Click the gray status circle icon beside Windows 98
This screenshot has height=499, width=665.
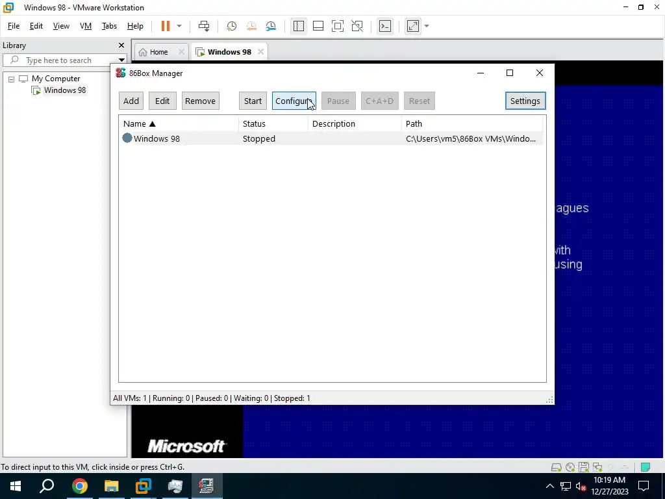pyautogui.click(x=127, y=138)
